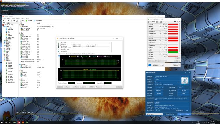220x124 pixels.
Task: Uncheck Stress FPU checkbox
Action: (61, 44)
